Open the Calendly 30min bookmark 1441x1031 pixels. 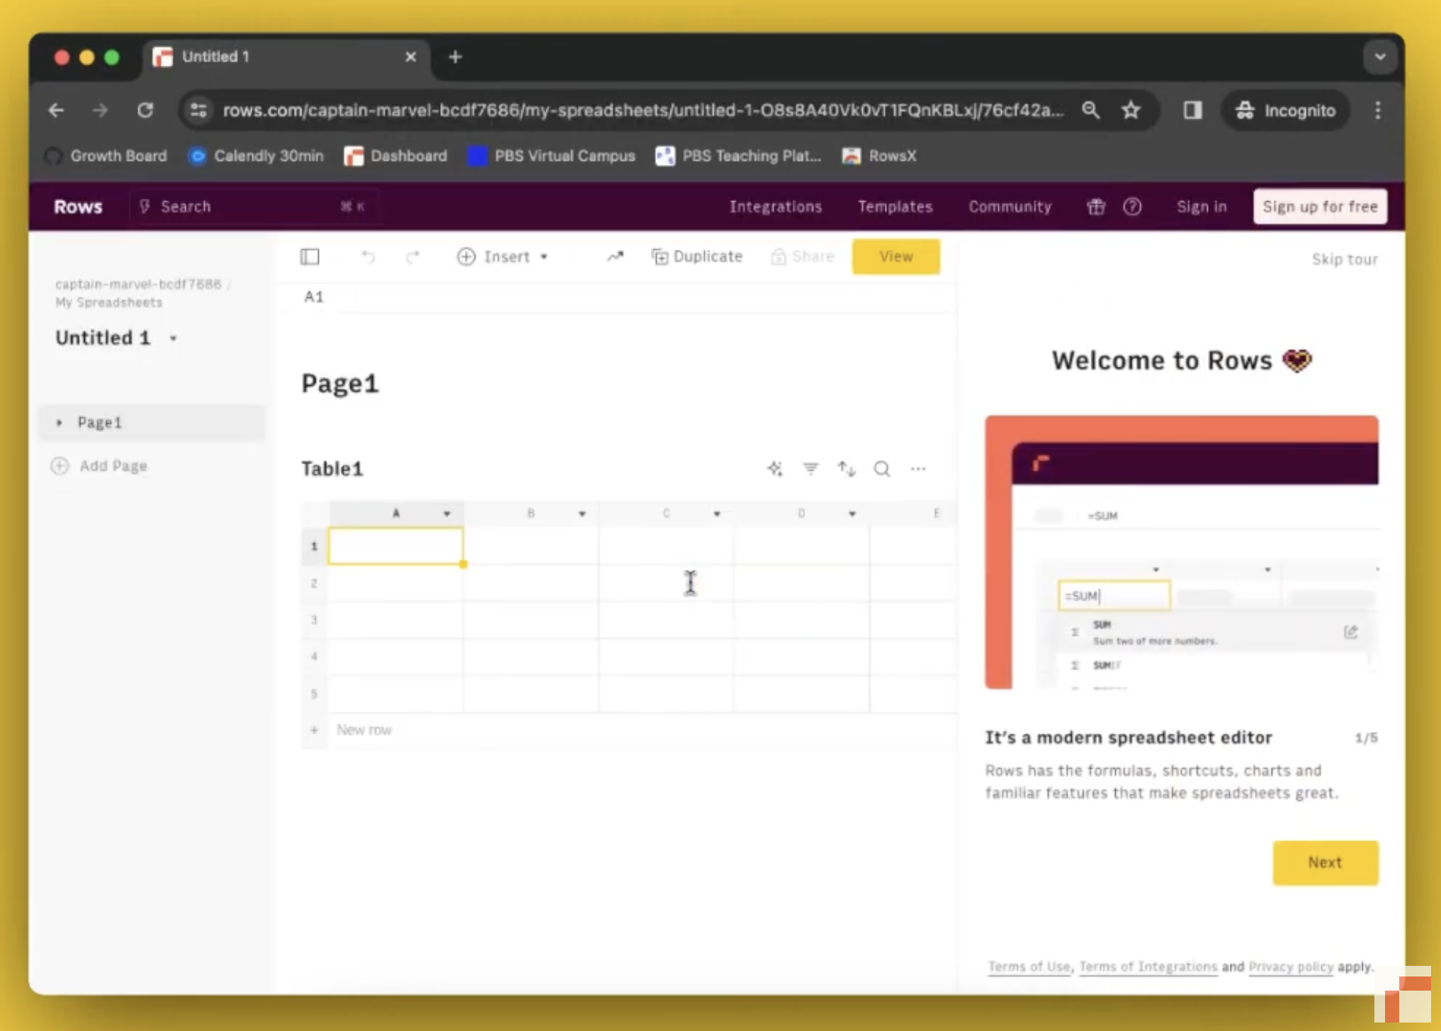[256, 156]
